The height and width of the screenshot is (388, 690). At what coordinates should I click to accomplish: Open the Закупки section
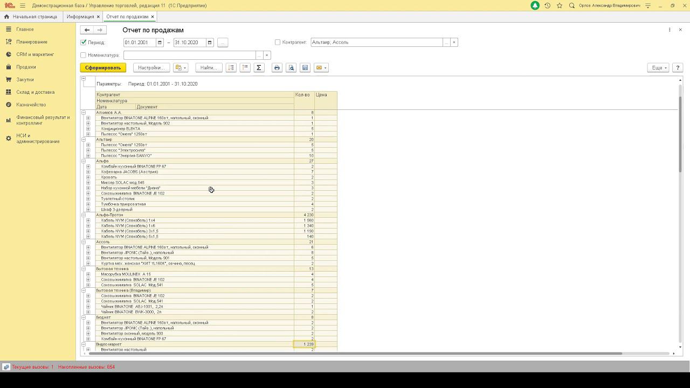point(25,80)
